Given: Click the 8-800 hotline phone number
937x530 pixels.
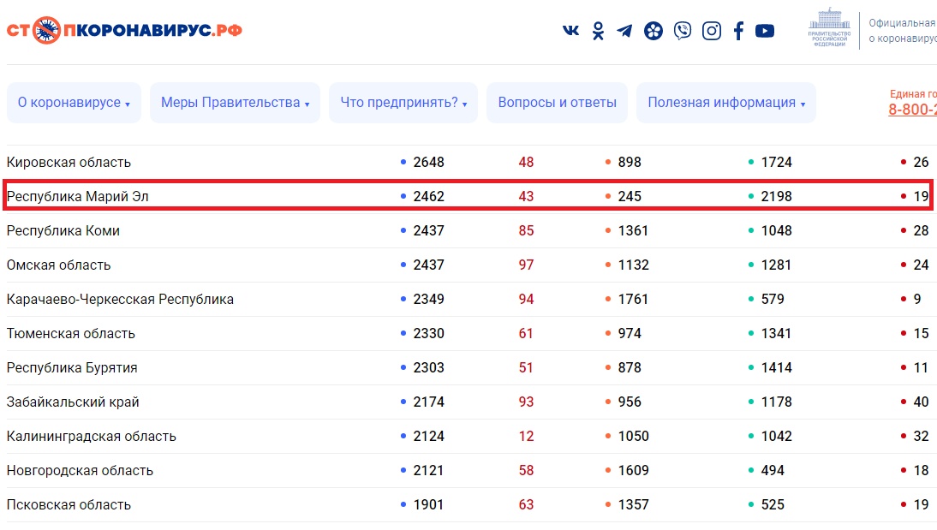Looking at the screenshot, I should 912,110.
